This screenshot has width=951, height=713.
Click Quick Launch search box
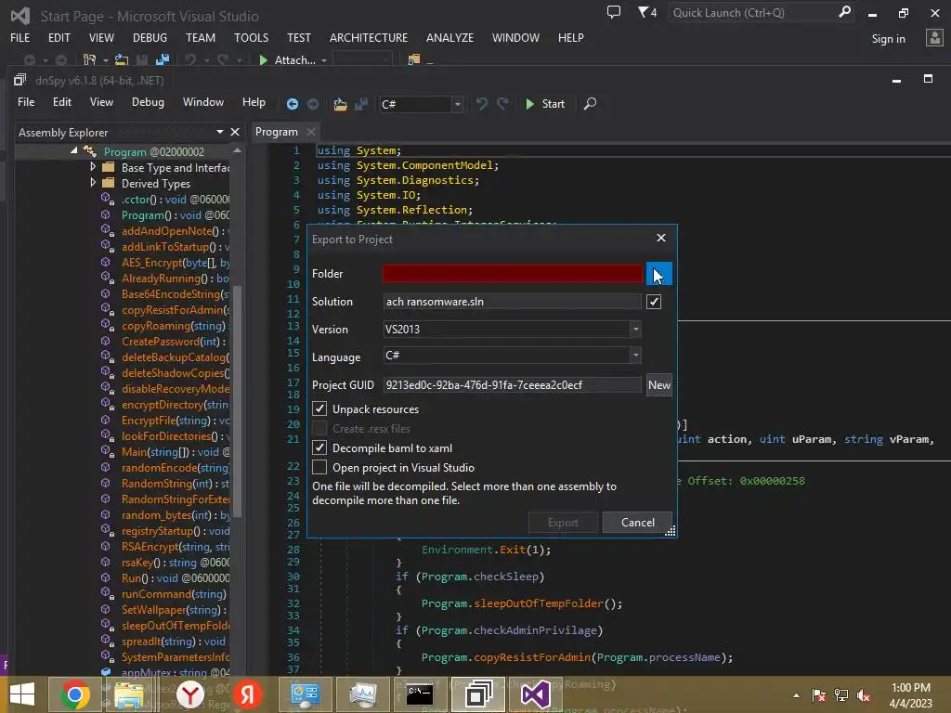click(753, 12)
